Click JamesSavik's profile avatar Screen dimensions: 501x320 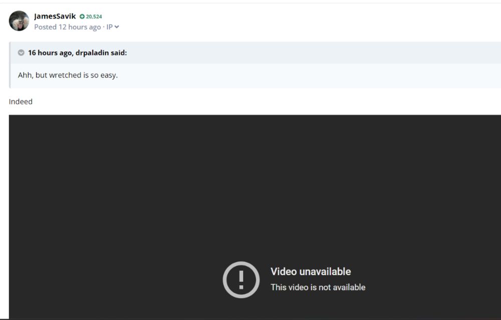point(19,21)
